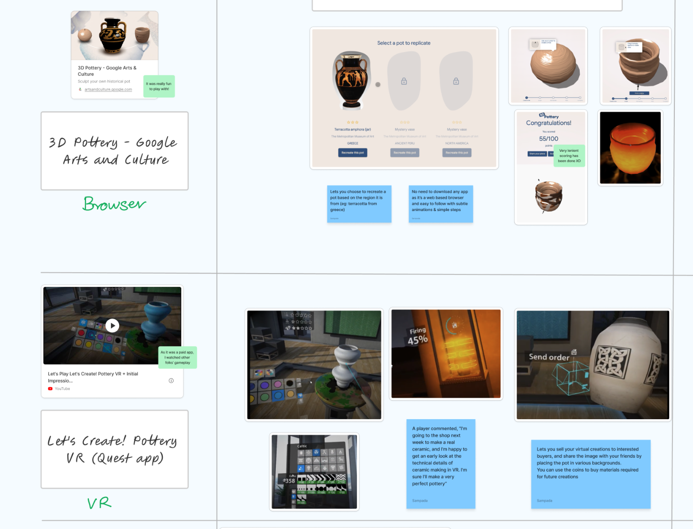Click the red YouTube logo icon

50,389
